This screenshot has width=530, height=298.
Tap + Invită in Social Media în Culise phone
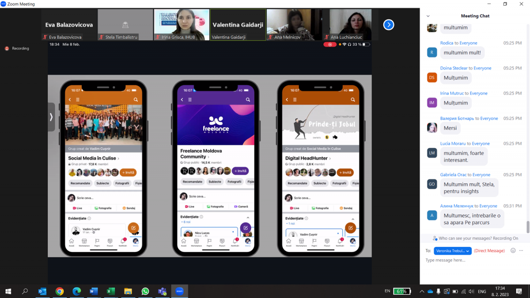(128, 173)
